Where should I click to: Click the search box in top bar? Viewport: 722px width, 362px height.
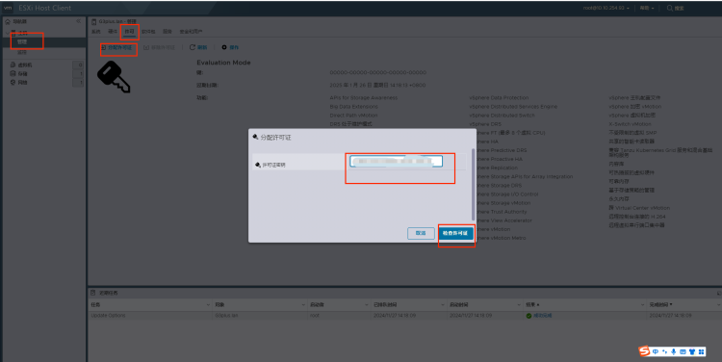(x=675, y=9)
